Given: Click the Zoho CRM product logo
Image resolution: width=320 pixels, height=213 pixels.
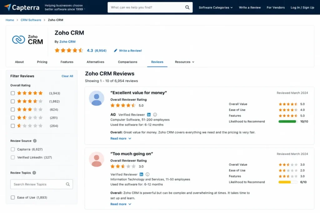Looking at the screenshot, I should point(27,40).
